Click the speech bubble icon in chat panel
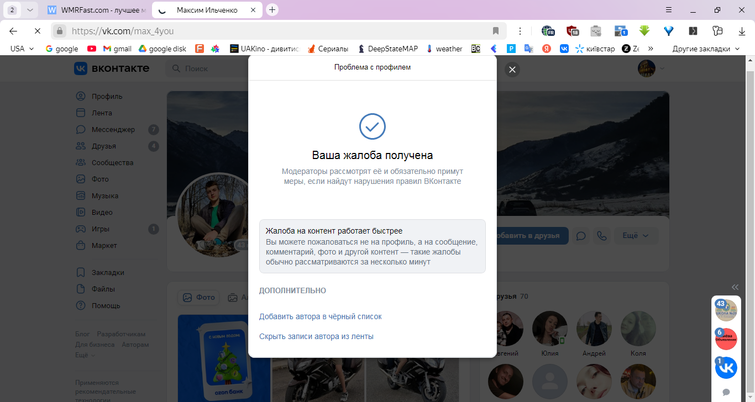755x402 pixels. pyautogui.click(x=726, y=392)
